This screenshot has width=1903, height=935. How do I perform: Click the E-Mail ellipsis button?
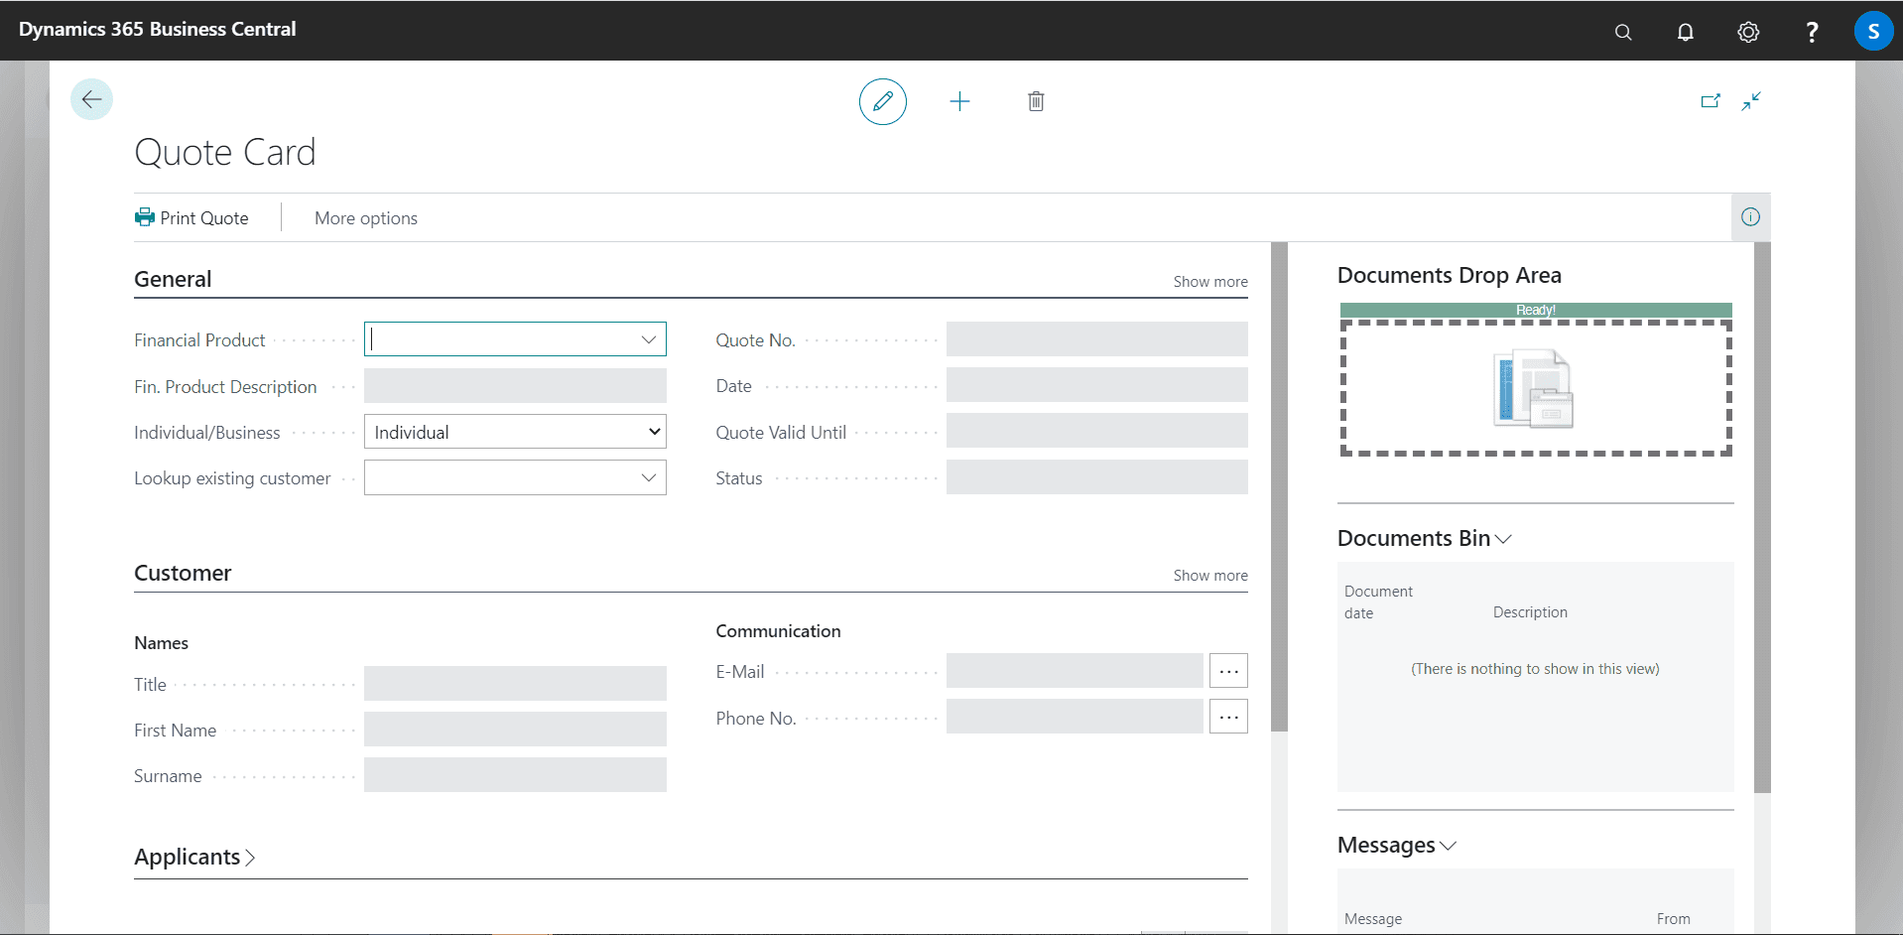coord(1227,671)
